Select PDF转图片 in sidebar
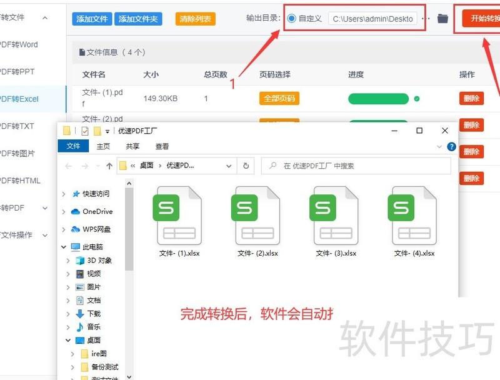The height and width of the screenshot is (380, 500). click(17, 153)
